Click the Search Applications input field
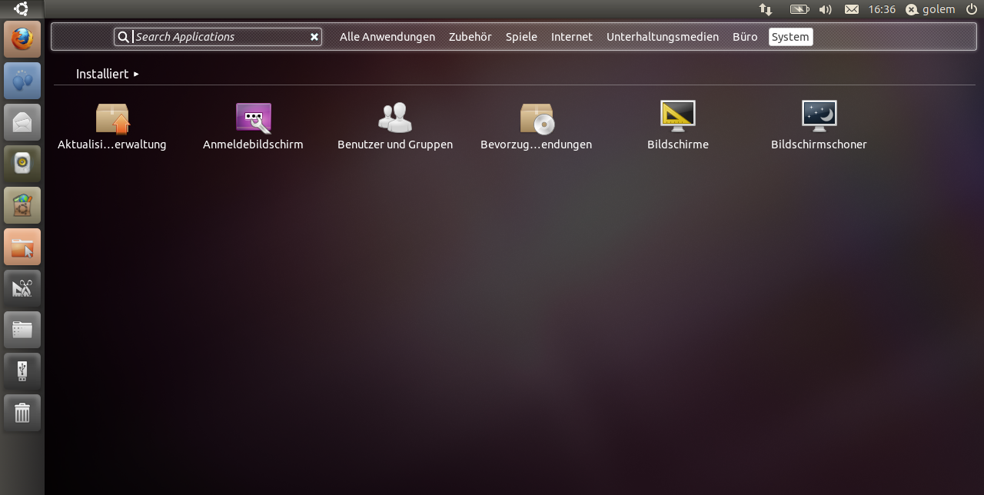 (219, 37)
